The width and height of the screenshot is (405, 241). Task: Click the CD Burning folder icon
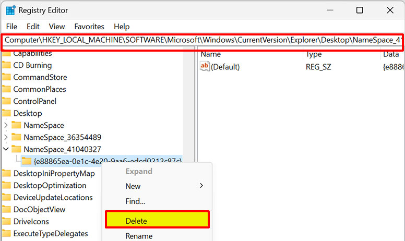(6, 65)
